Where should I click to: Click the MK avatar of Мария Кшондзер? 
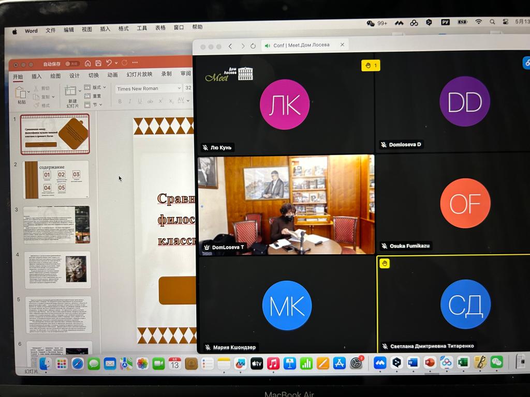pyautogui.click(x=287, y=306)
